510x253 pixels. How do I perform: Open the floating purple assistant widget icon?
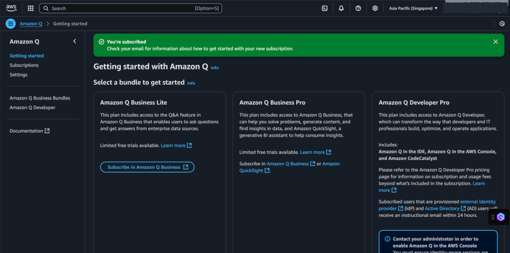point(501,217)
